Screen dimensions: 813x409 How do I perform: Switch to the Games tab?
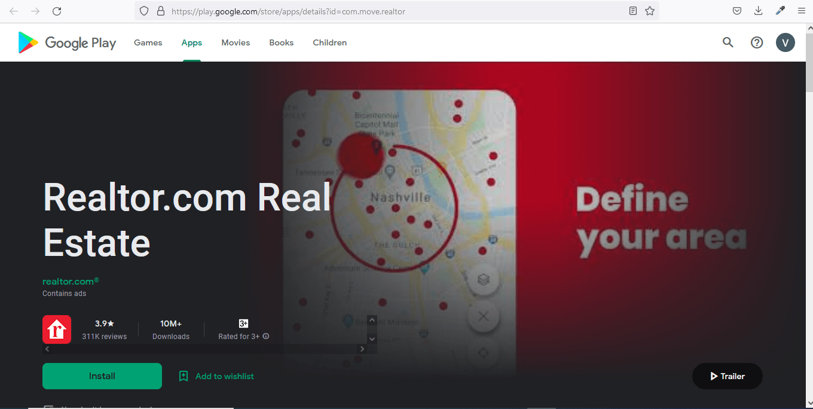[x=148, y=43]
